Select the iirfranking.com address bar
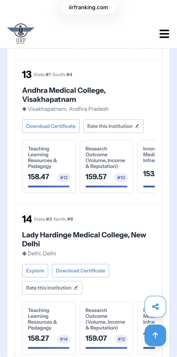Image resolution: width=177 pixels, height=357 pixels. (x=88, y=8)
